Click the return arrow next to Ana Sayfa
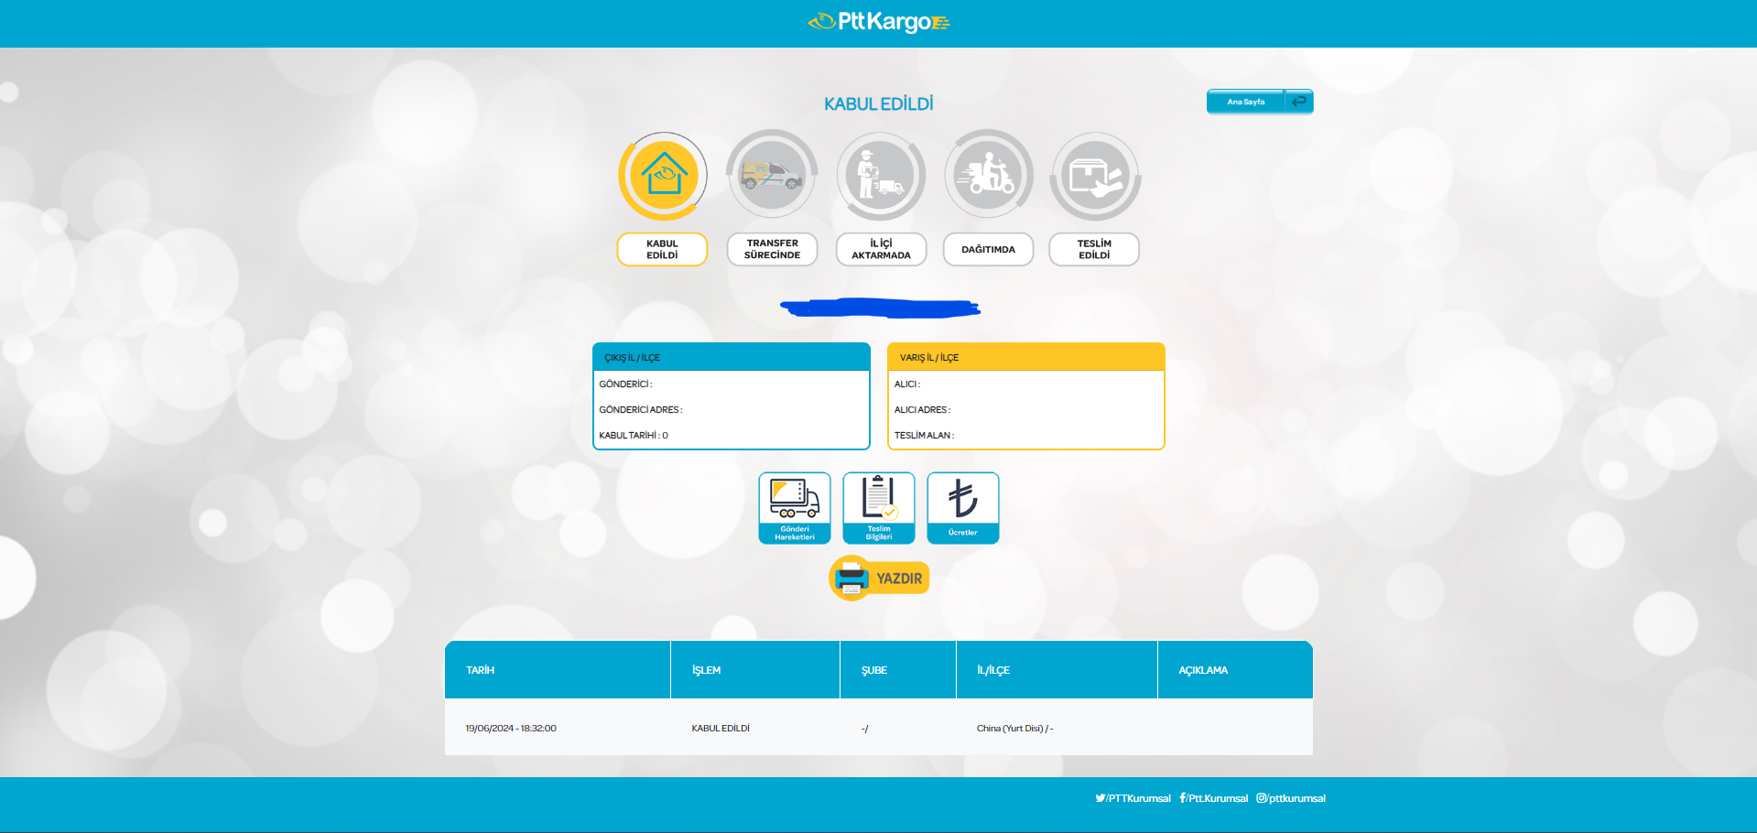Image resolution: width=1757 pixels, height=833 pixels. [x=1299, y=102]
